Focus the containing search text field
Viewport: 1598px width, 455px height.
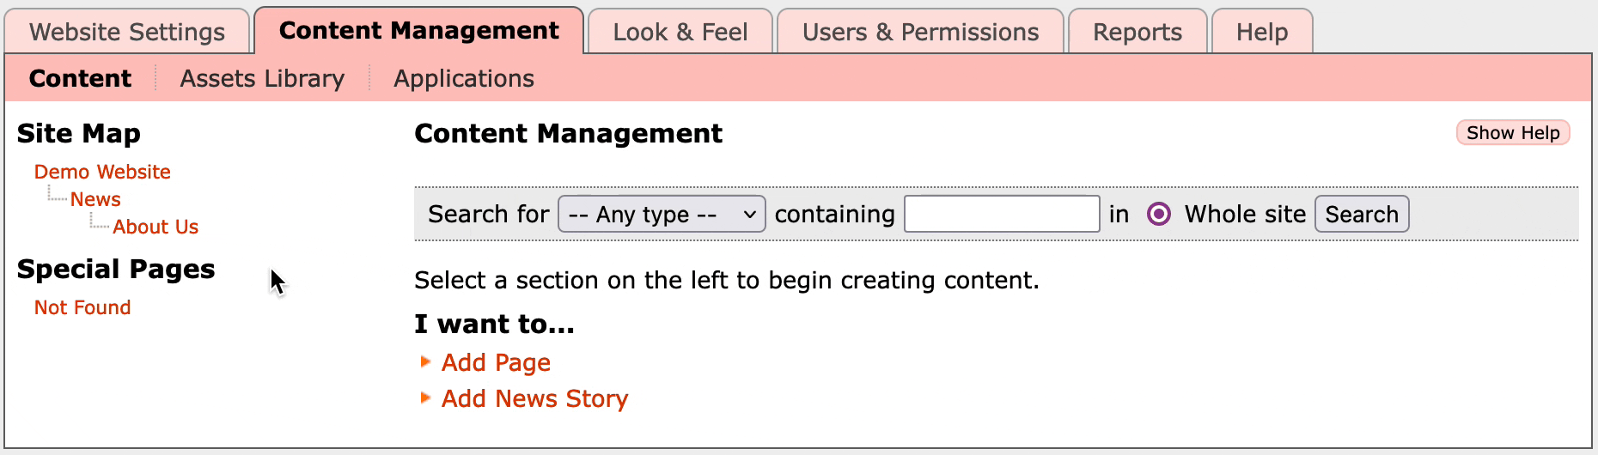click(x=1002, y=214)
